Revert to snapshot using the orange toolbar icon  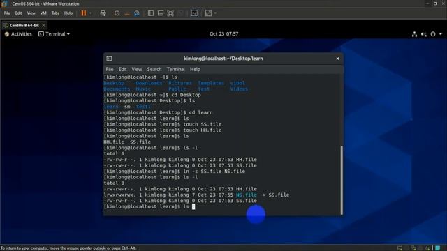pos(127,13)
